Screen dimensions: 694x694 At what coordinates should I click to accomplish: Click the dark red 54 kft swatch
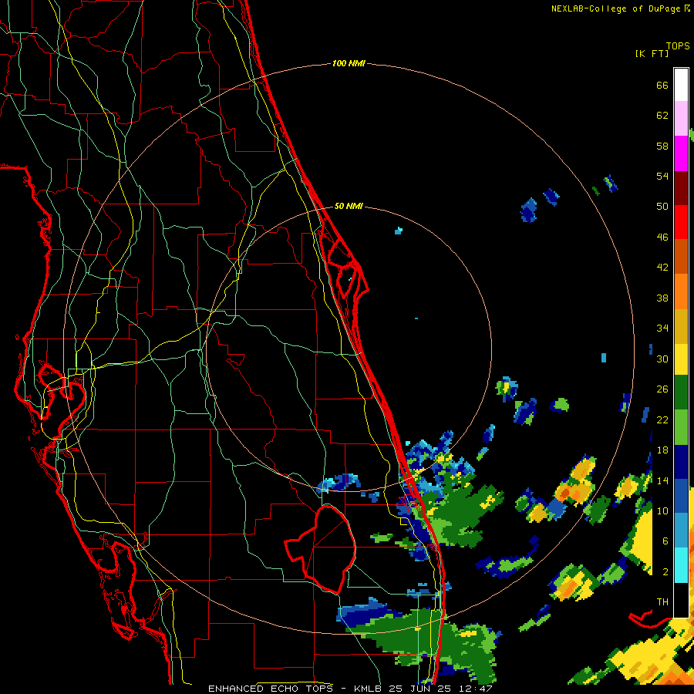[681, 188]
